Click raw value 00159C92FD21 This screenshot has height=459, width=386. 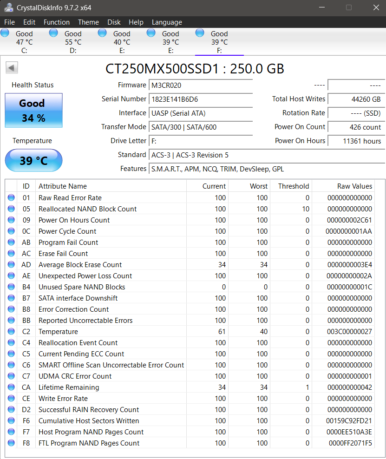349,420
